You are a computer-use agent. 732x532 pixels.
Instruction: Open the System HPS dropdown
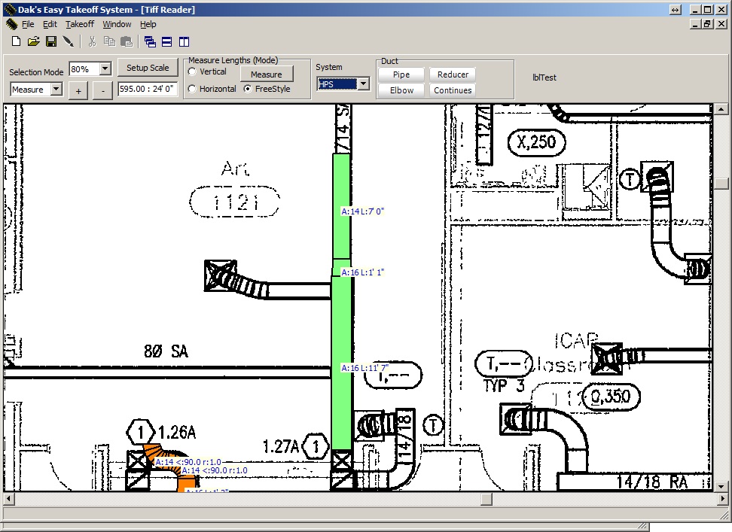[363, 84]
